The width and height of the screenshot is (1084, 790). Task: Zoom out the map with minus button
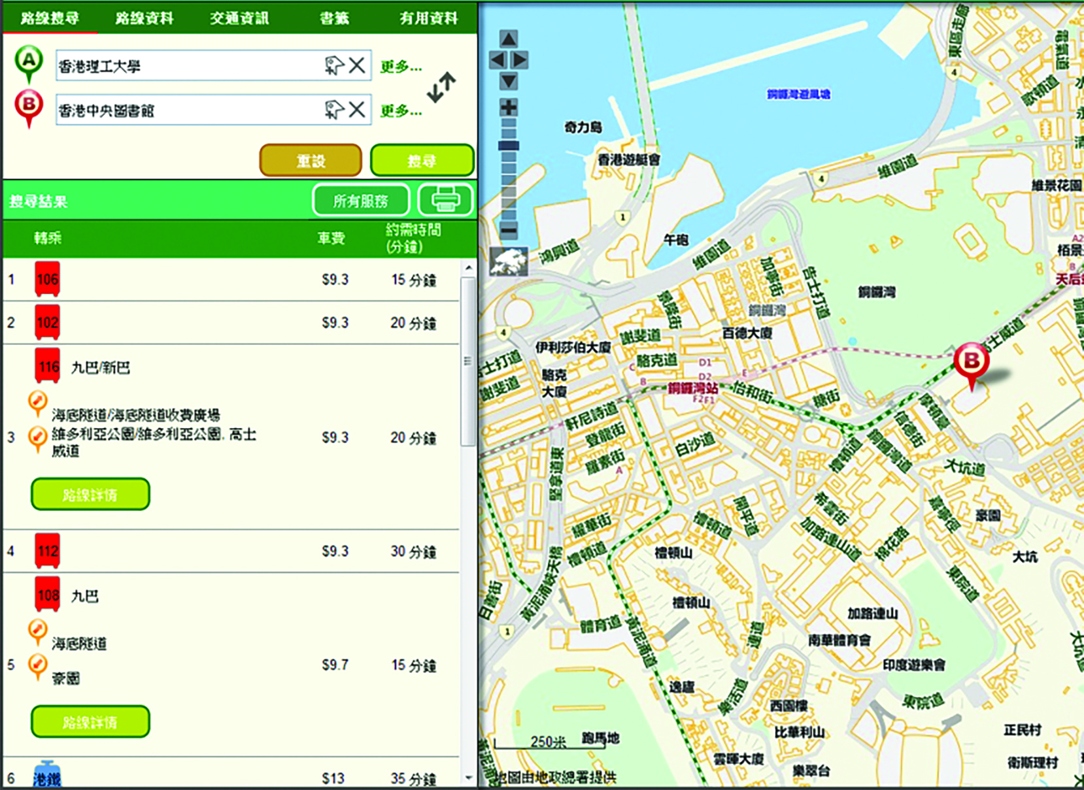coord(509,230)
